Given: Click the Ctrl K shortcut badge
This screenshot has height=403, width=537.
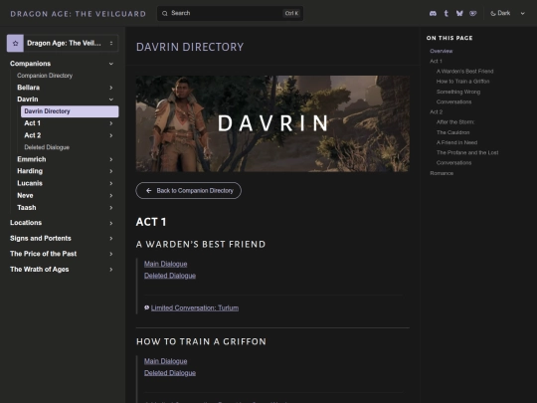Looking at the screenshot, I should click(291, 13).
